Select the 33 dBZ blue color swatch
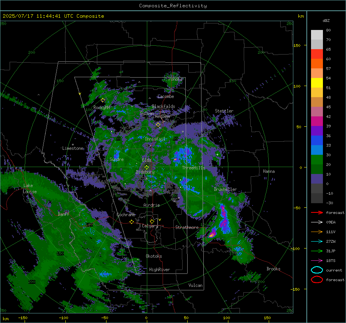Image resolution: width=346 pixels, height=323 pixels. point(317,141)
